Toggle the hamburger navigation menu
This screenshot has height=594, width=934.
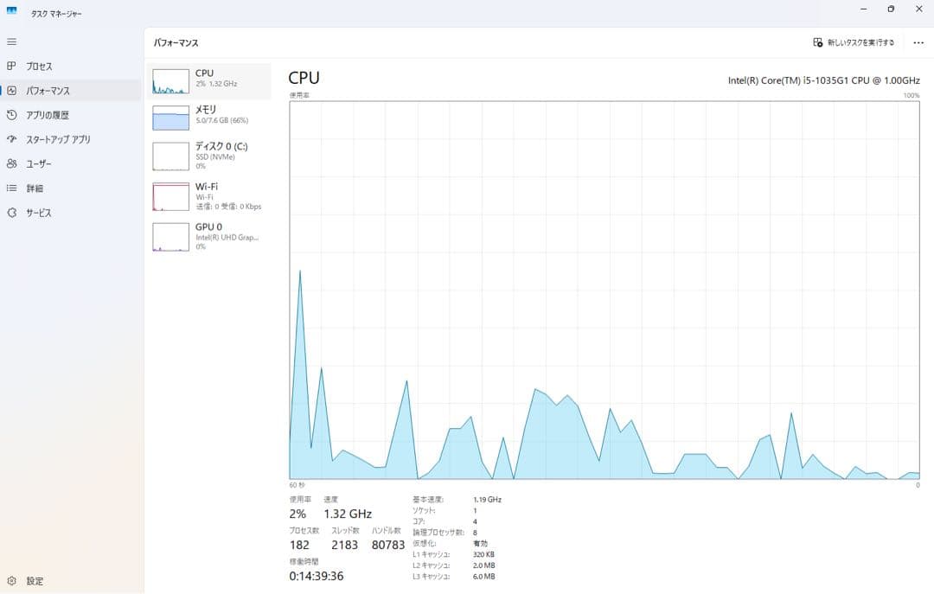[x=11, y=42]
